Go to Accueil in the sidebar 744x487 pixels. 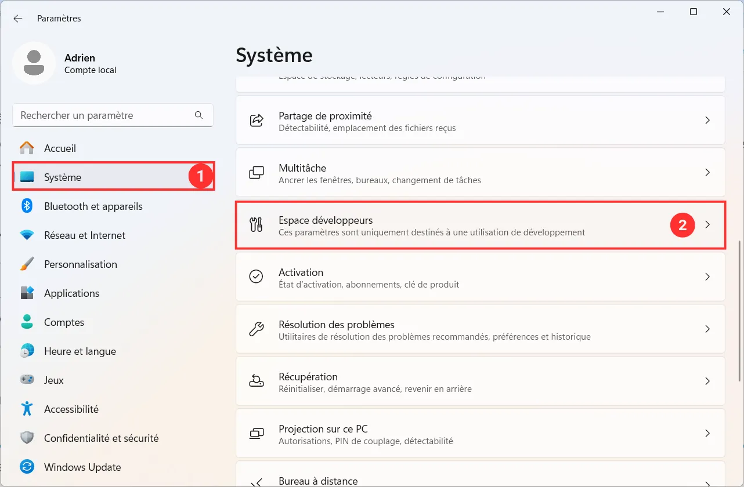click(x=113, y=148)
